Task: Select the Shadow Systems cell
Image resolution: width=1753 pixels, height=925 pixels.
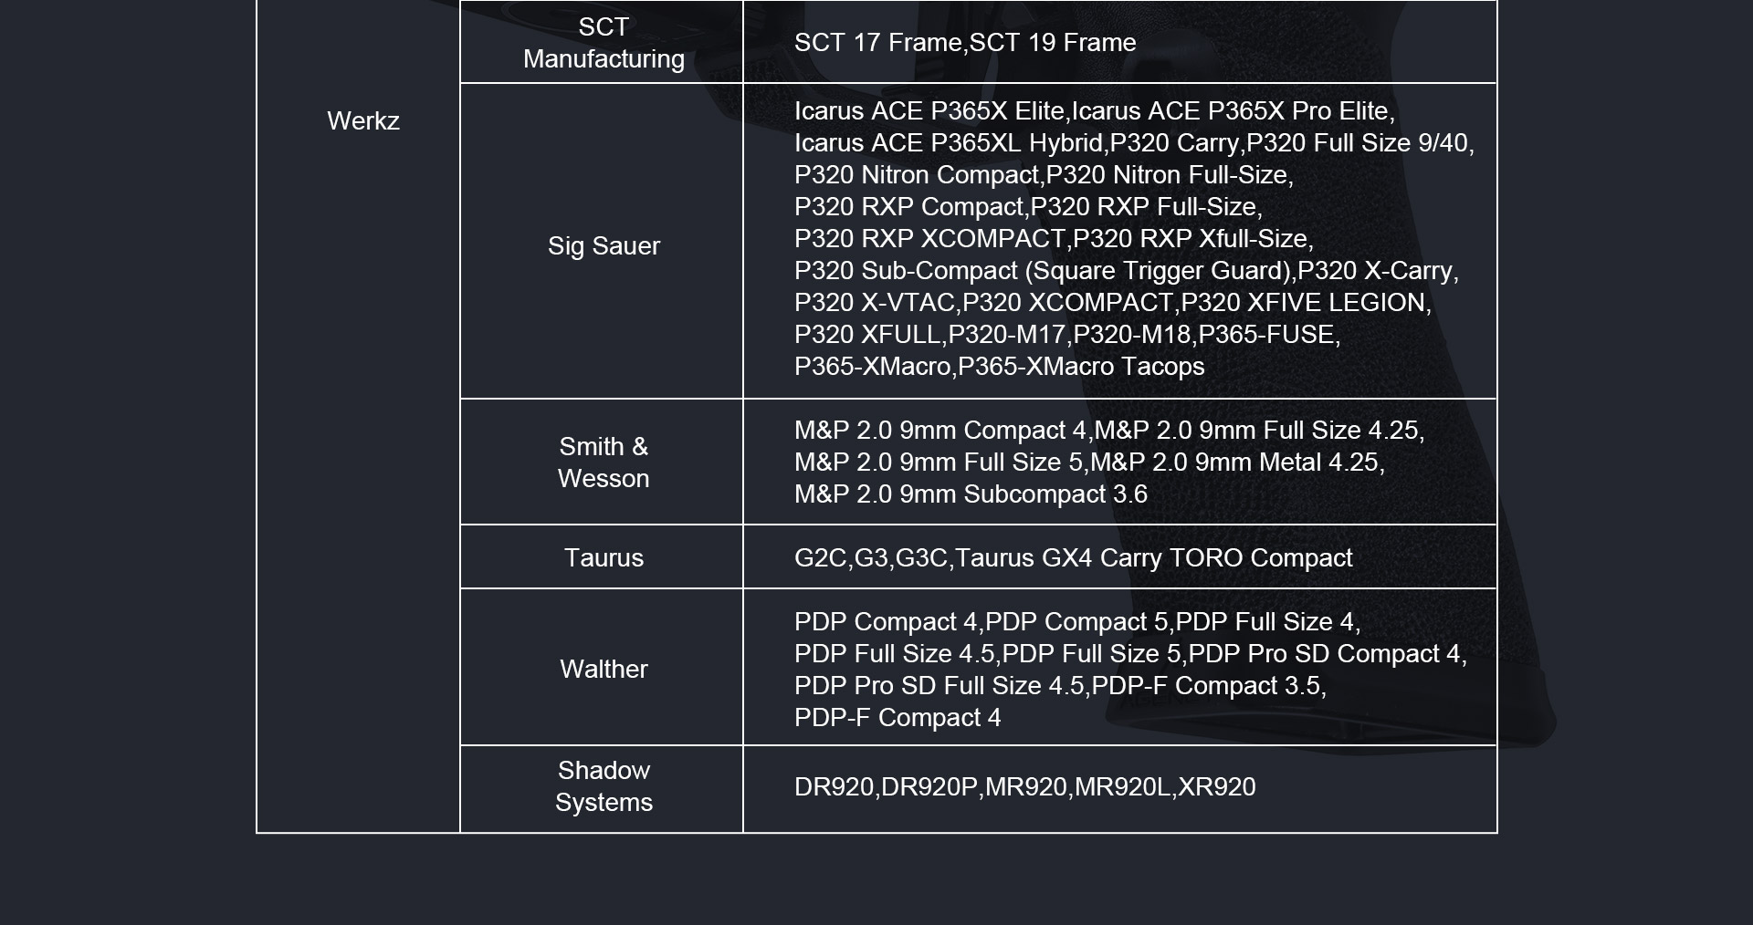Action: click(603, 786)
